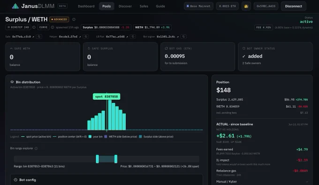Open Safe address 0x77eb external link arrow

[33, 37]
